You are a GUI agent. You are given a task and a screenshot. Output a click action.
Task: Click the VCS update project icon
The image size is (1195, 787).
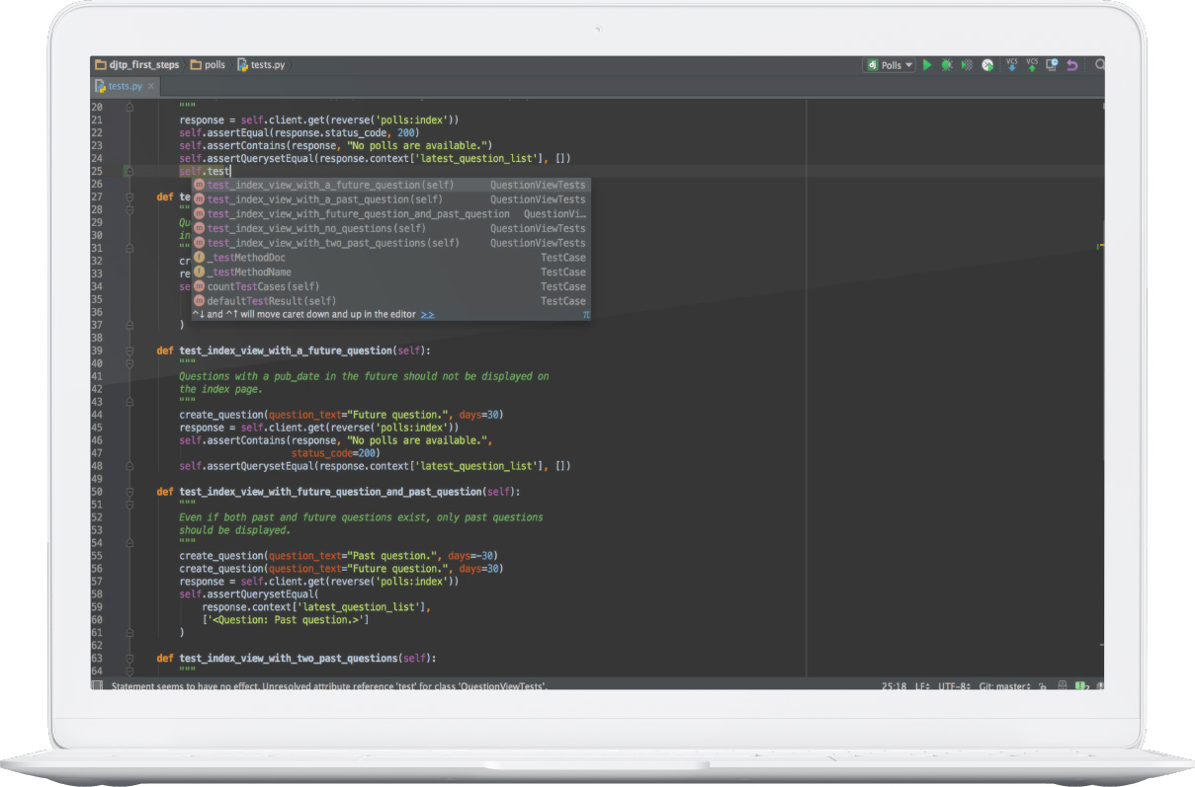[x=1011, y=65]
